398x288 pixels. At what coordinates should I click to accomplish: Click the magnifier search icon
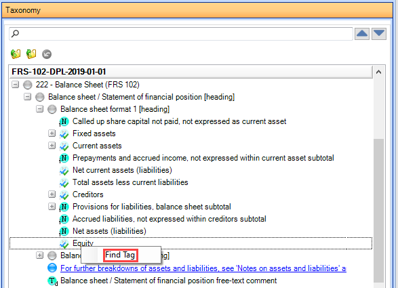point(15,33)
